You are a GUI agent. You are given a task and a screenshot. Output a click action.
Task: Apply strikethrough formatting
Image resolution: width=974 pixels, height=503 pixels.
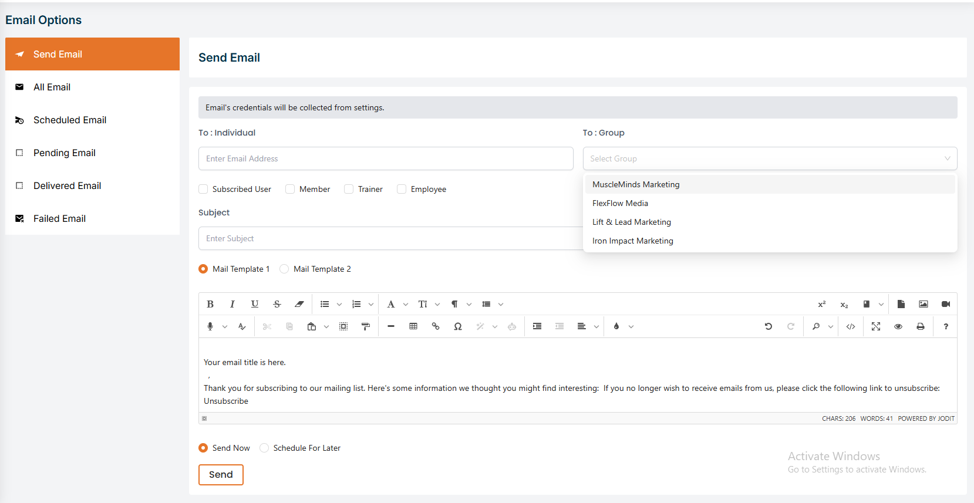(277, 304)
